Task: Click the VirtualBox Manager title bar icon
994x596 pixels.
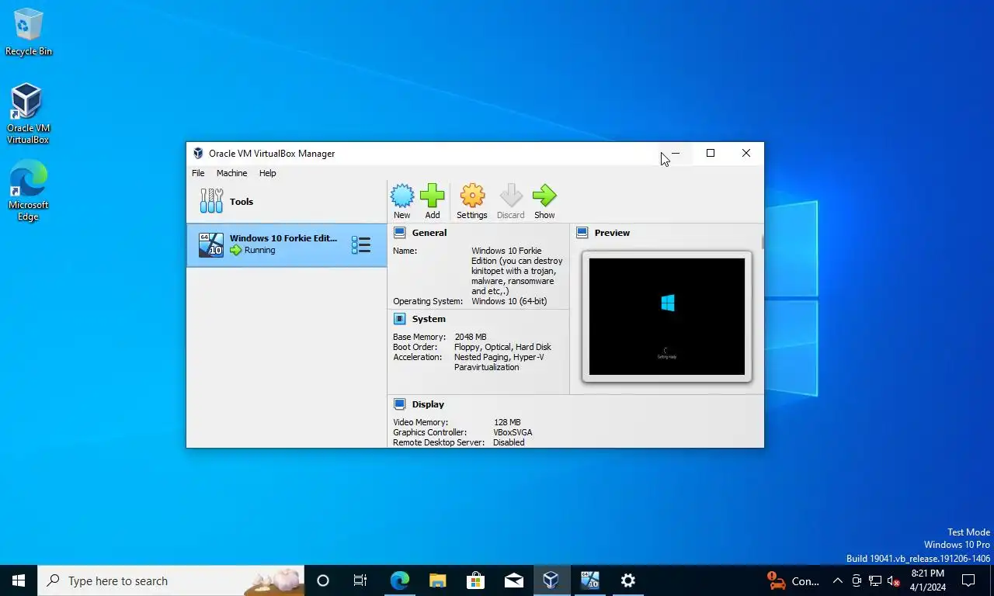Action: (198, 154)
